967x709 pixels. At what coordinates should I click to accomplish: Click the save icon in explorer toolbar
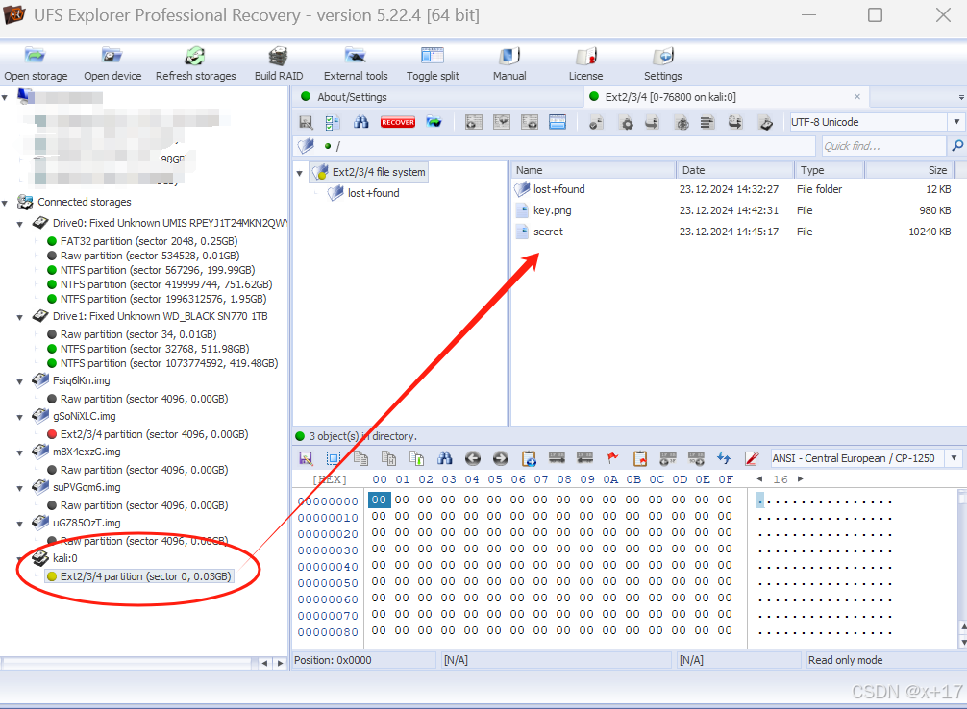[x=306, y=122]
